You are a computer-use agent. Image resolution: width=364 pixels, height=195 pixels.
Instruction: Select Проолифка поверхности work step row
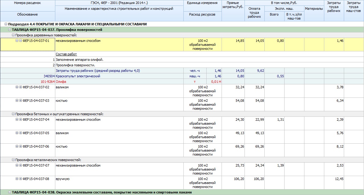click(x=182, y=65)
